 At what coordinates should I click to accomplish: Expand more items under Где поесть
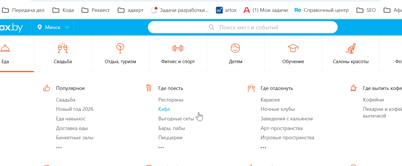tap(161, 147)
